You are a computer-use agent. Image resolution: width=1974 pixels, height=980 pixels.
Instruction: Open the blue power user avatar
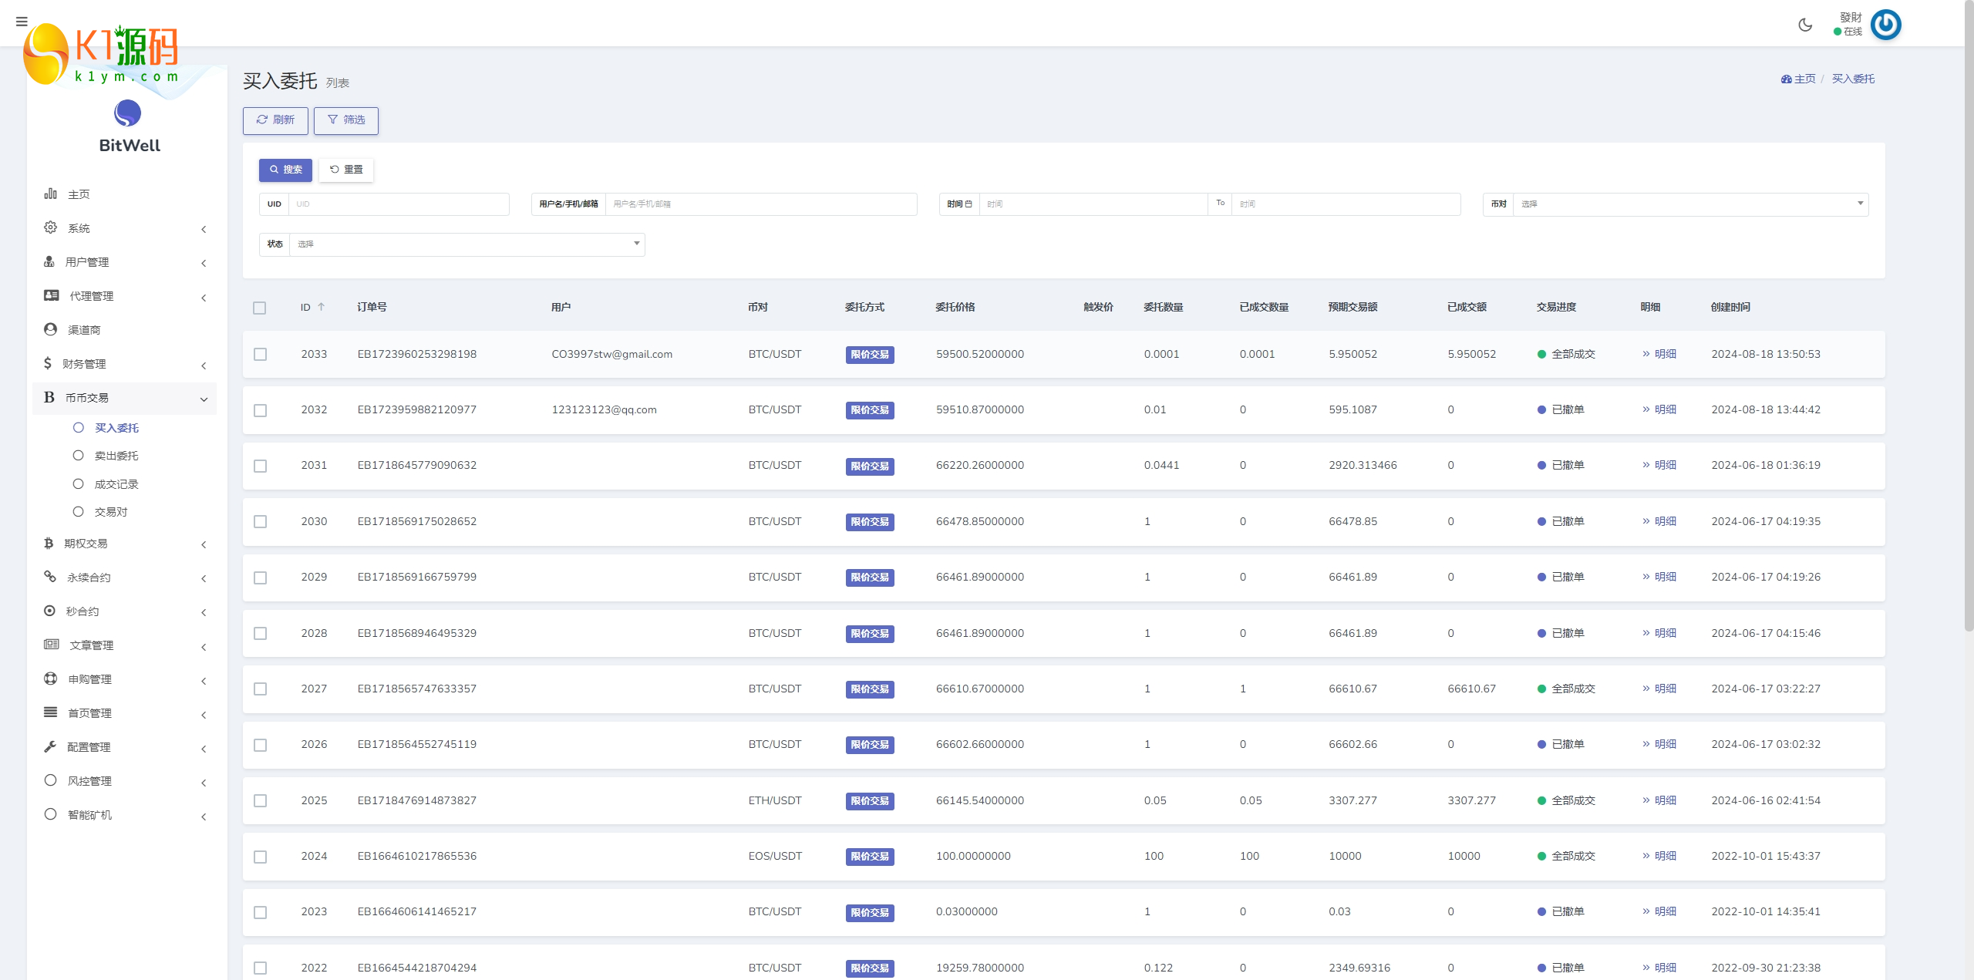1886,25
